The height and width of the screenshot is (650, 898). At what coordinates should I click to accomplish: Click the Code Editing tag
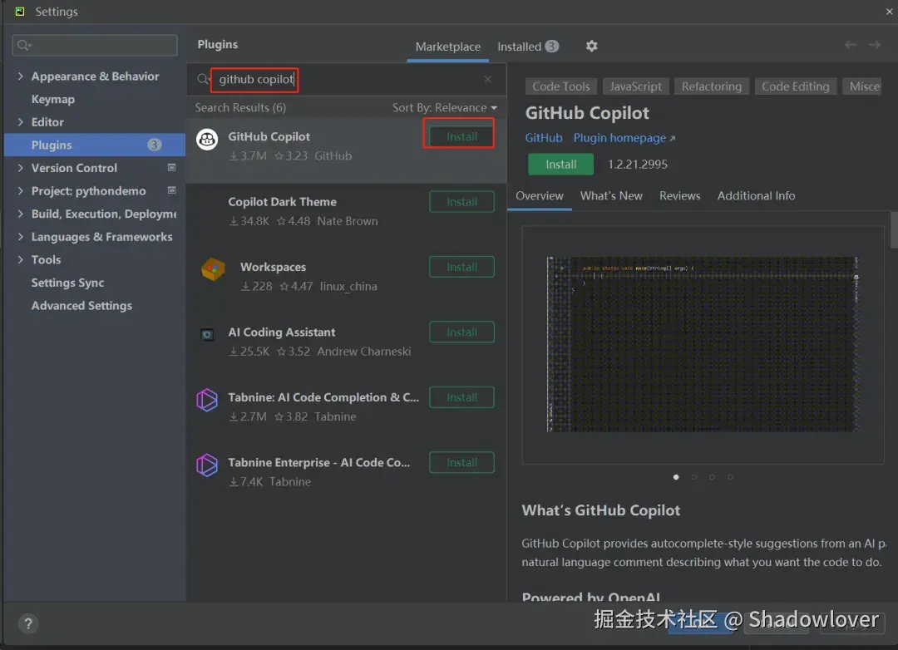click(795, 86)
